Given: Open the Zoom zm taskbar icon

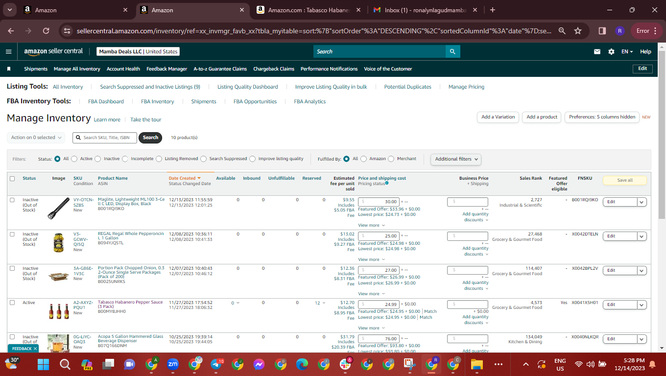Looking at the screenshot, I should [173, 364].
